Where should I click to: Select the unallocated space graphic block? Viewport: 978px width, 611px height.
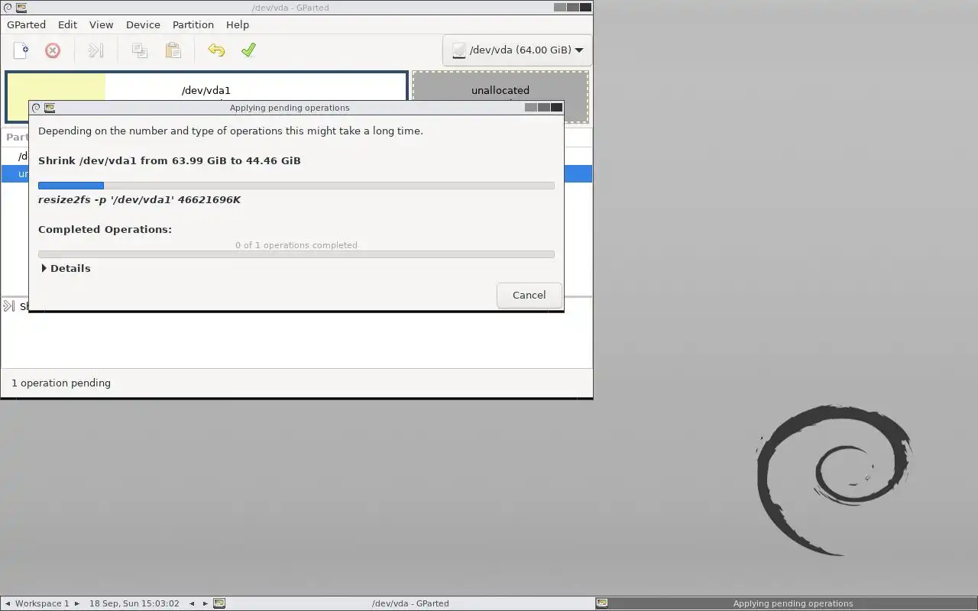[500, 96]
